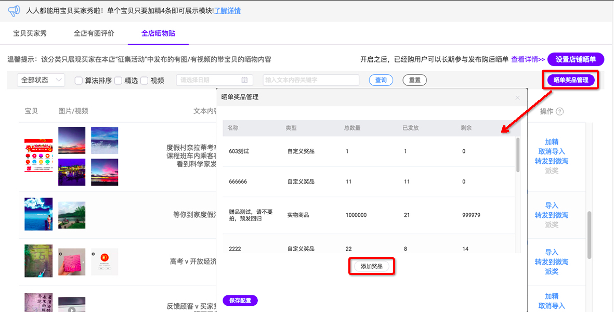Open the blue sea product thumbnail

(x=38, y=214)
